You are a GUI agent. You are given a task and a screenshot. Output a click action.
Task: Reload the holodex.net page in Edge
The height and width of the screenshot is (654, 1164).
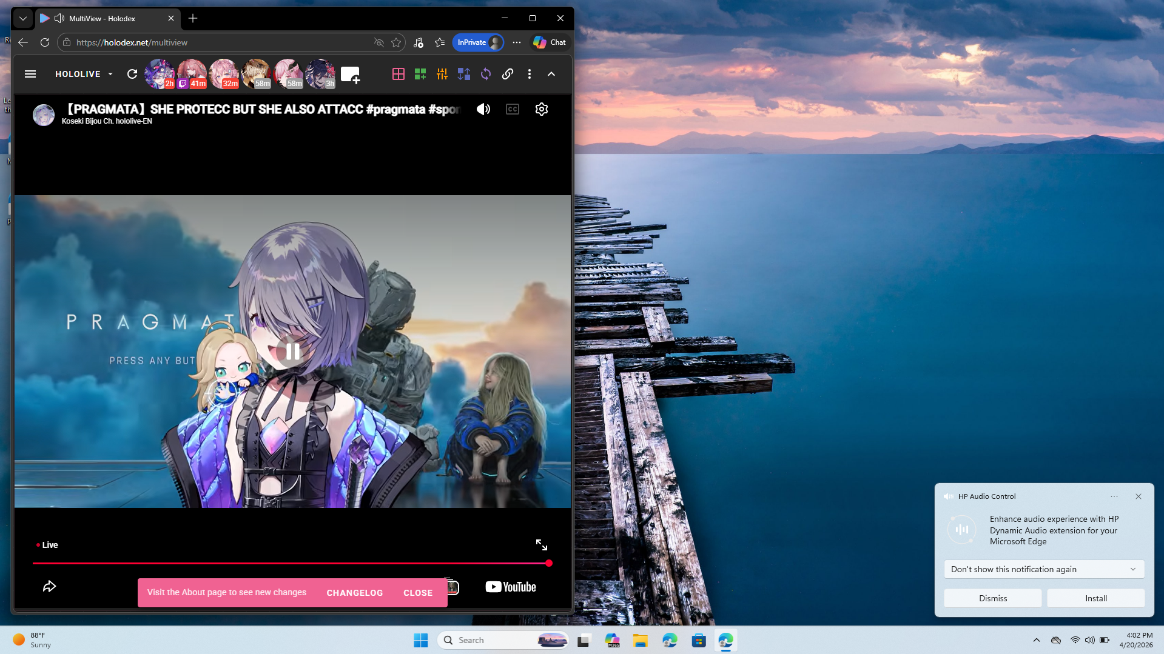pos(45,42)
